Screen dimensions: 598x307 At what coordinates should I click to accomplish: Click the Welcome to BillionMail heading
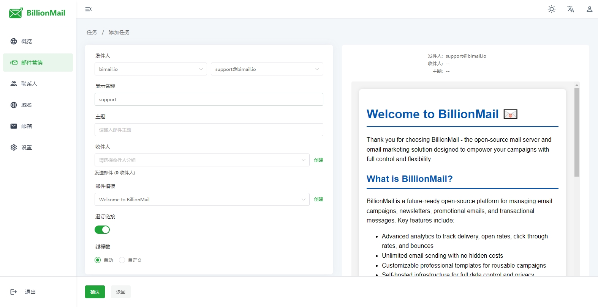[x=432, y=114]
